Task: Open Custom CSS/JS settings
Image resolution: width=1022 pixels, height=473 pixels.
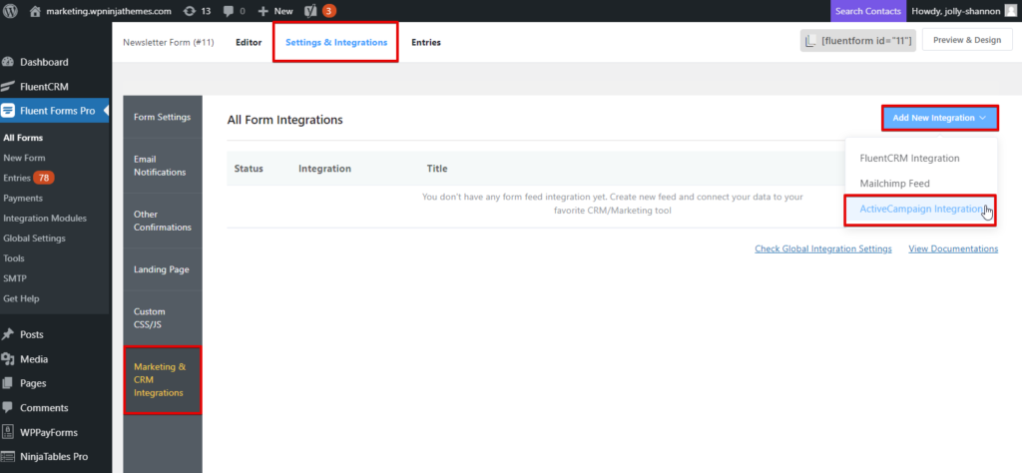Action: click(x=163, y=317)
